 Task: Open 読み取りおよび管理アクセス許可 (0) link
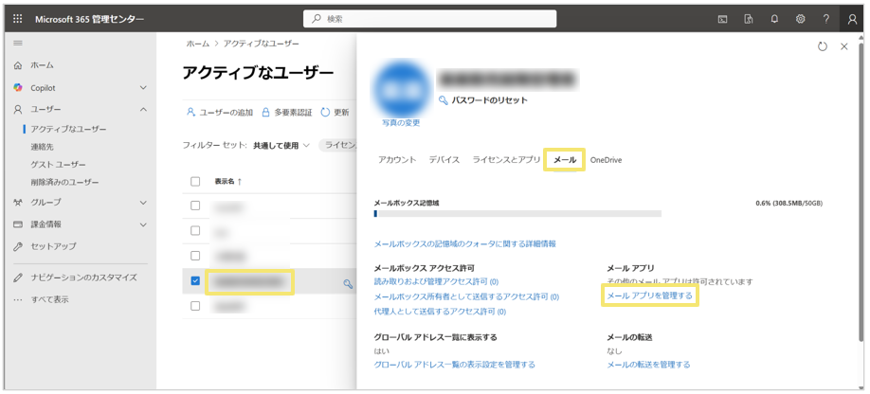(x=436, y=282)
